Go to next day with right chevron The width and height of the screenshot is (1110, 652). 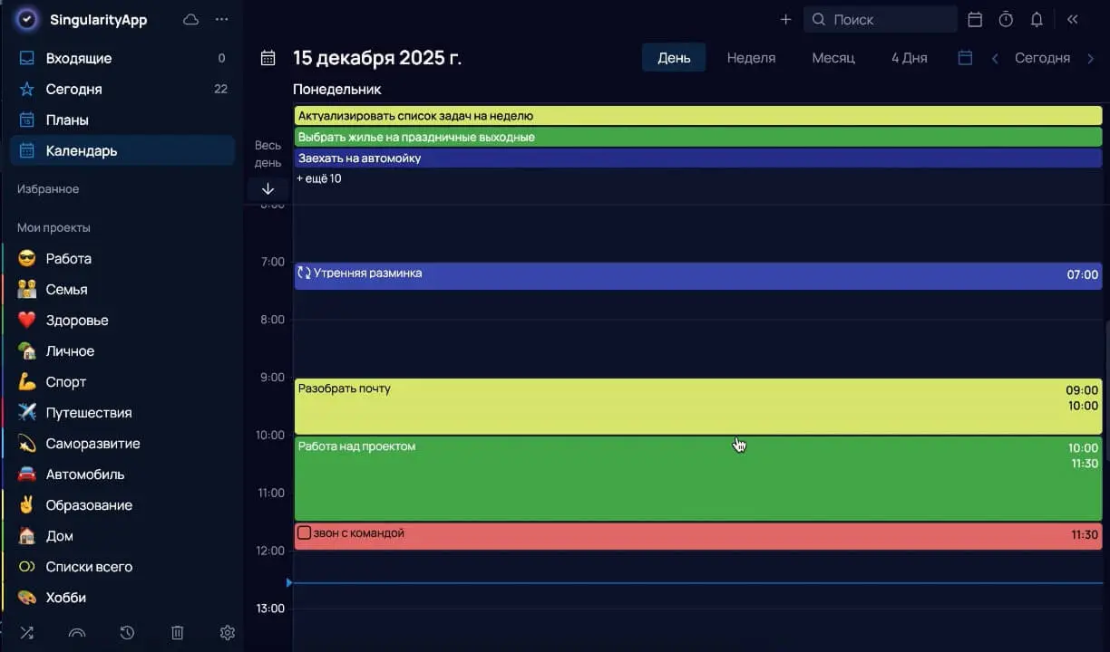pos(1090,58)
